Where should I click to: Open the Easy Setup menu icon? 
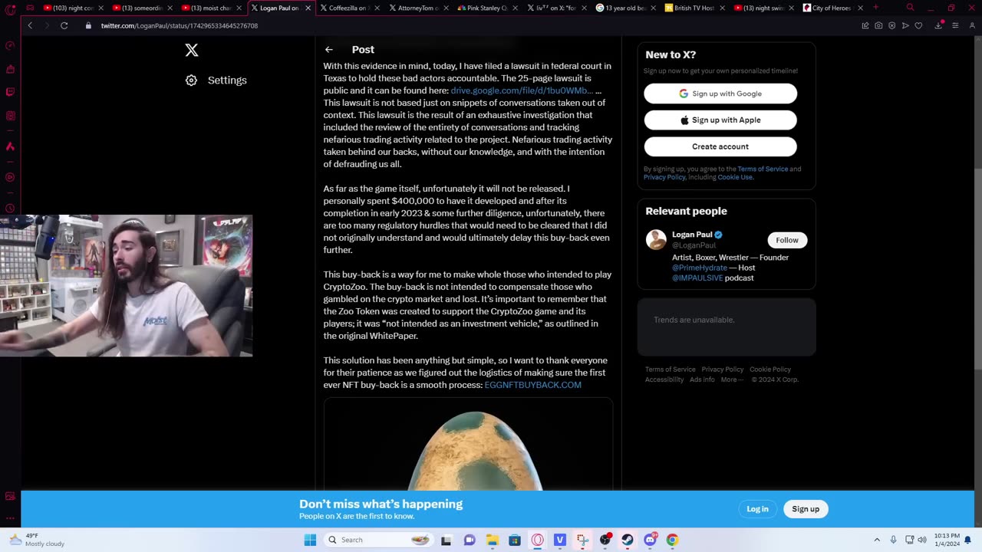[955, 25]
